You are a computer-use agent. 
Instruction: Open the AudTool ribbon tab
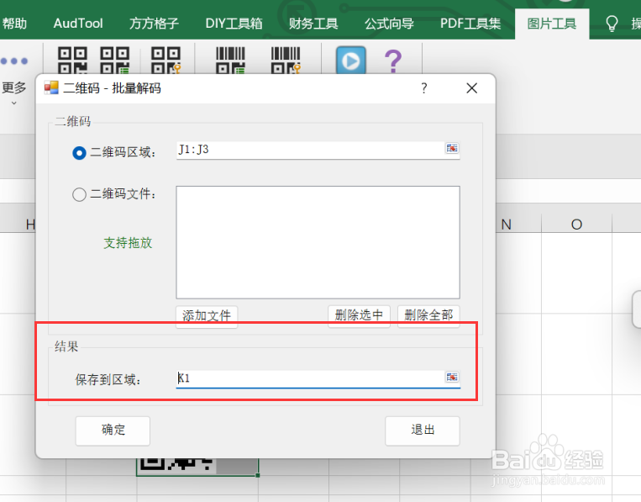78,24
